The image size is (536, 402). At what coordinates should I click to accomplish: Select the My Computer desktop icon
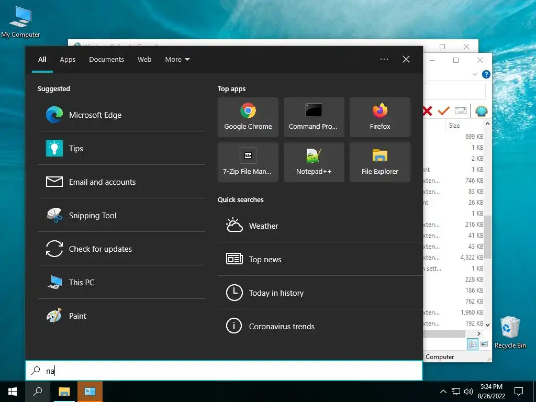click(20, 22)
